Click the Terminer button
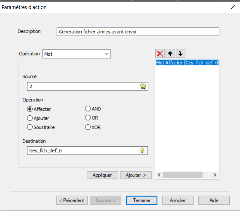Viewport: 240px width, 211px height. pyautogui.click(x=142, y=200)
